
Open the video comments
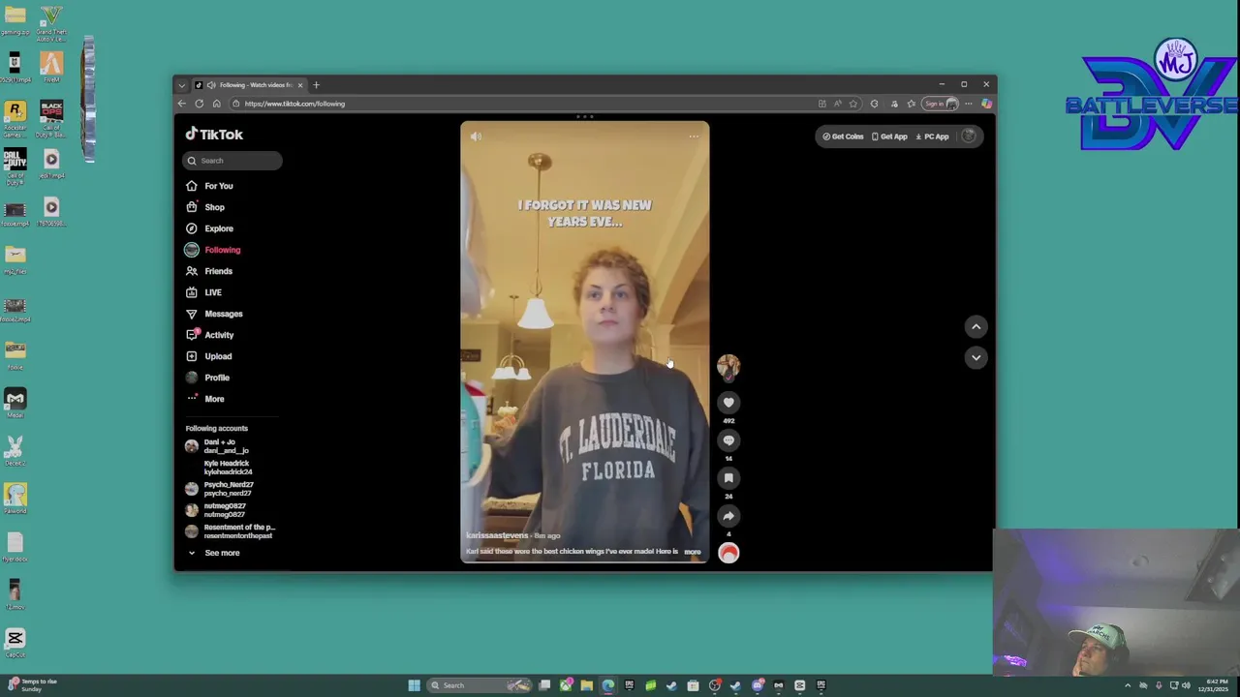coord(728,440)
